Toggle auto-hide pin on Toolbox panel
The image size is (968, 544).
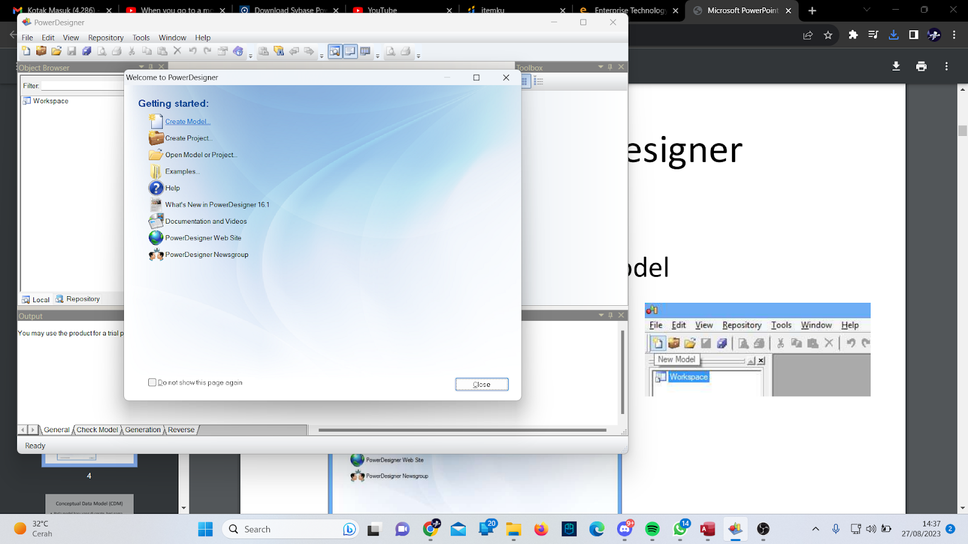click(x=610, y=67)
